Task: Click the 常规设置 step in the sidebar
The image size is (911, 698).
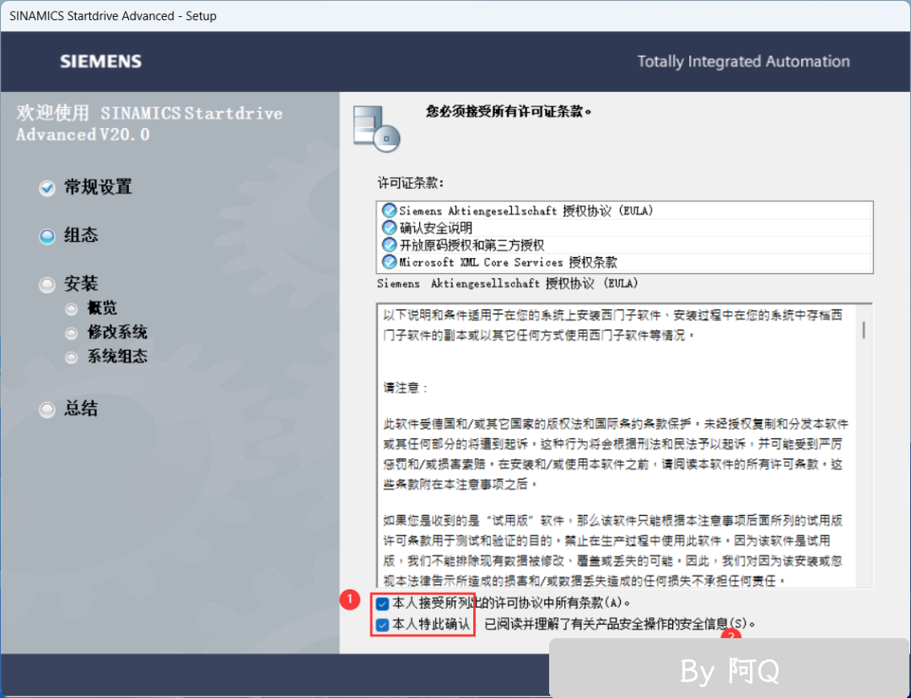Action: pos(98,187)
